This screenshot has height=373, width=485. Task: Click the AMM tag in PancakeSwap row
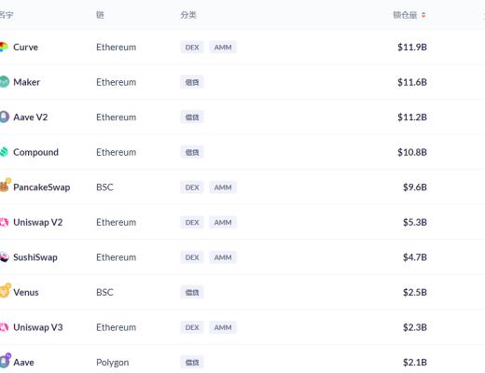tap(223, 187)
